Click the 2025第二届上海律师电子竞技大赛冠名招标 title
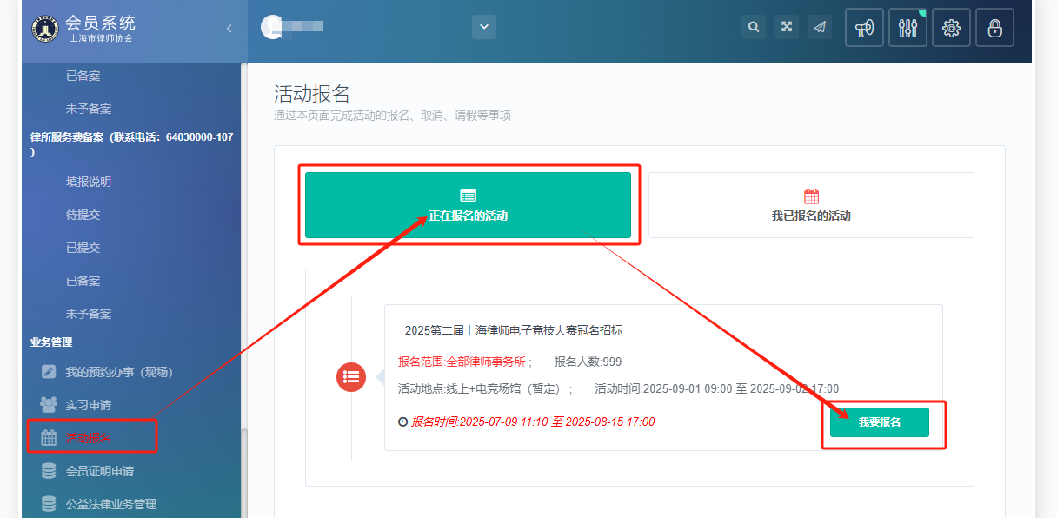 coord(514,330)
